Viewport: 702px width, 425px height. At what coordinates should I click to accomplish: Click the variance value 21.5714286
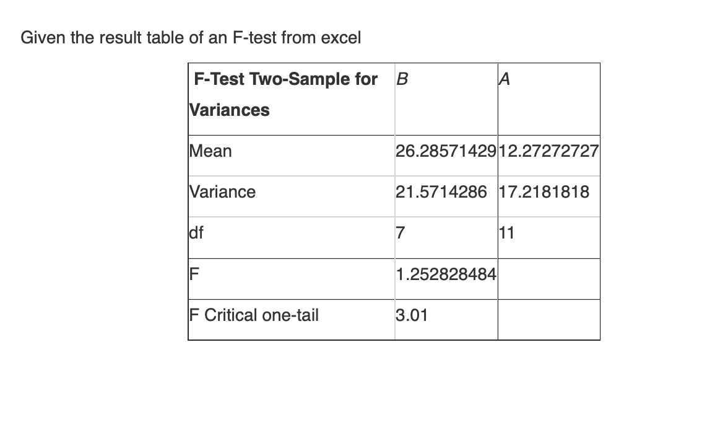(x=441, y=191)
